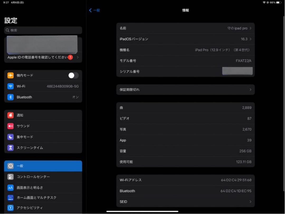Open the SEID disclosure arrow
The image size is (285, 214).
pos(250,202)
